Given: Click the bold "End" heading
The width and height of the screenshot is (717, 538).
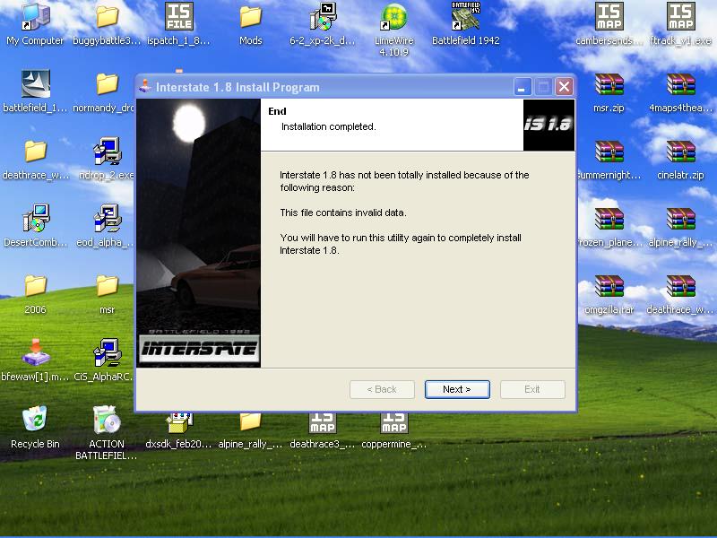Looking at the screenshot, I should pos(277,111).
